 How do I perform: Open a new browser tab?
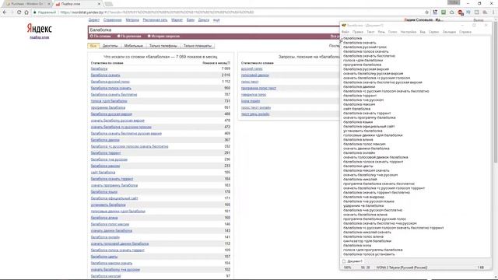point(109,4)
